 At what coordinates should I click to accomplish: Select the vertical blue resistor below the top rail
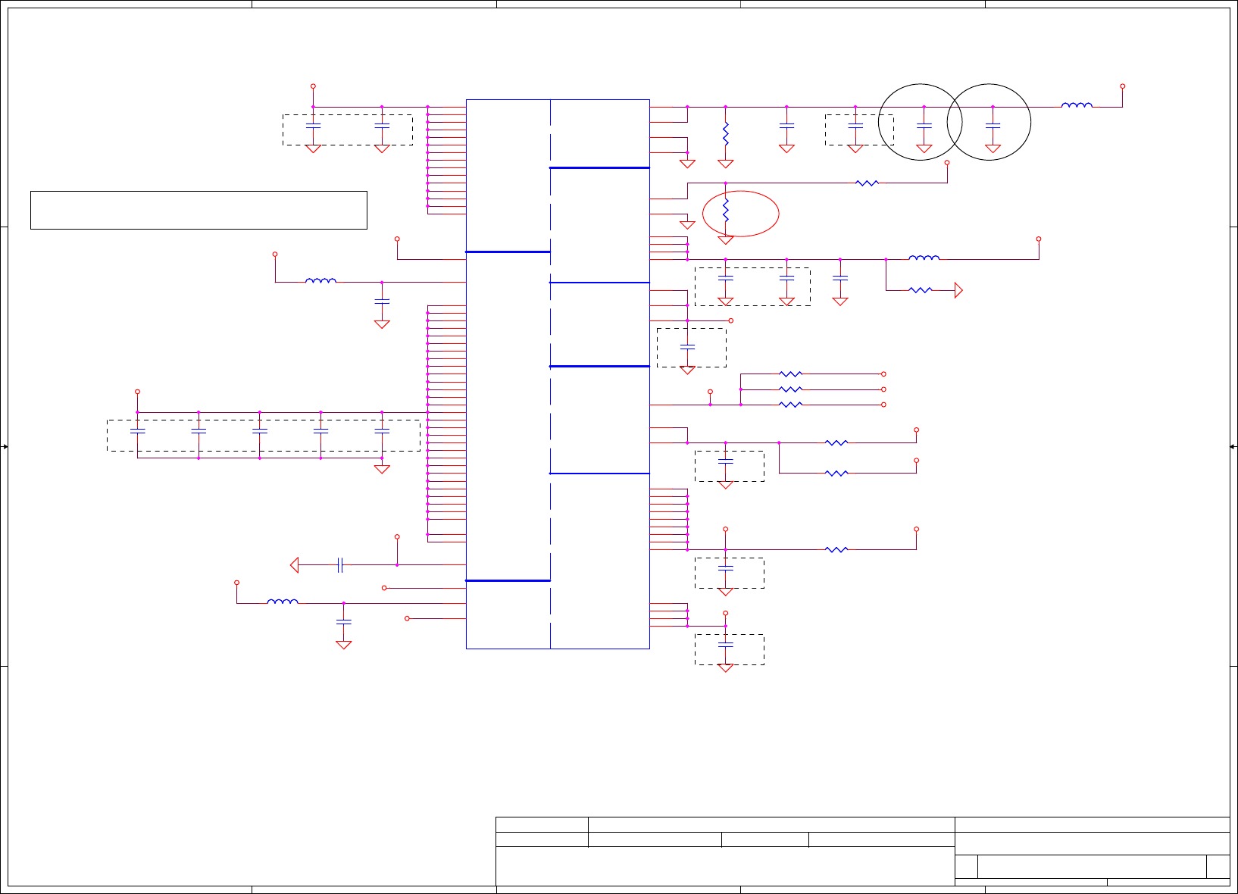[726, 133]
